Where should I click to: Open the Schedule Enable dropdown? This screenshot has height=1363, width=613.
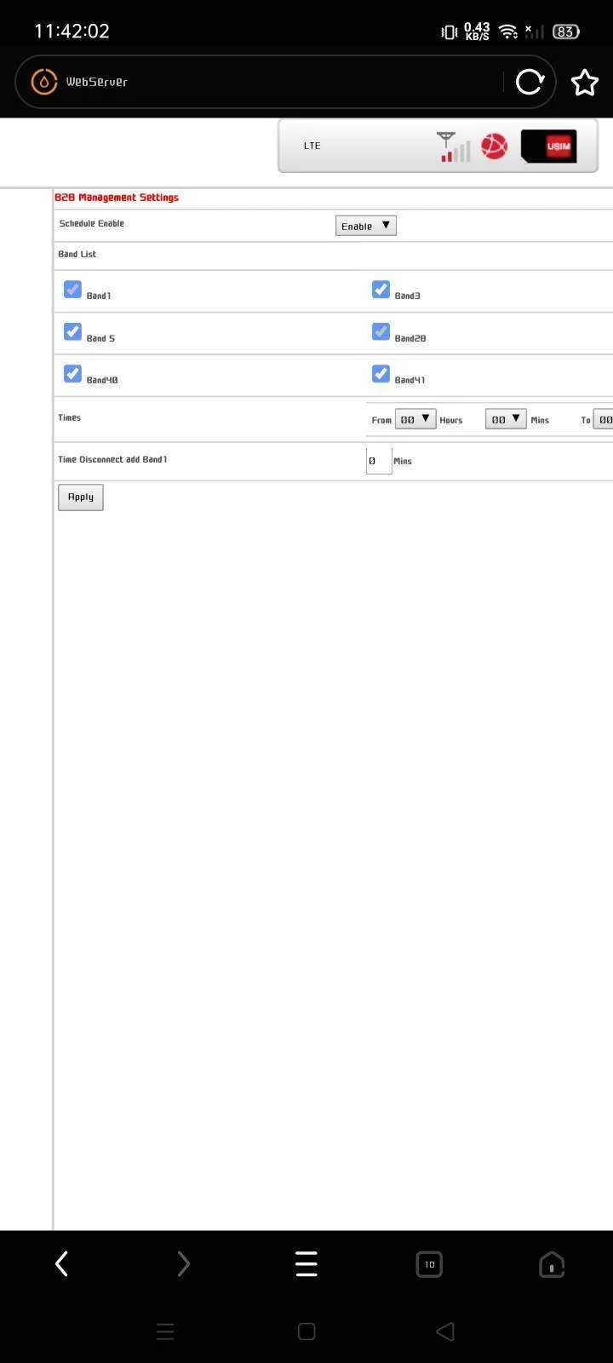[366, 226]
